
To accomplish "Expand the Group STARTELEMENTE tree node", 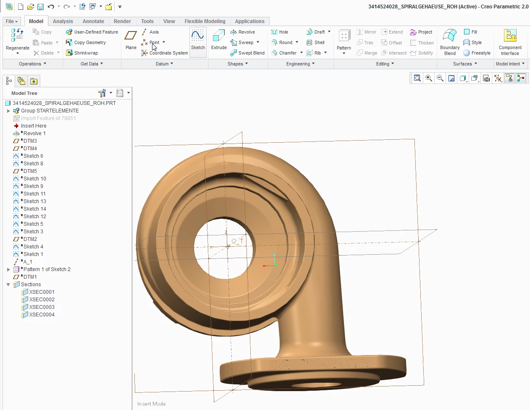I will click(x=8, y=111).
